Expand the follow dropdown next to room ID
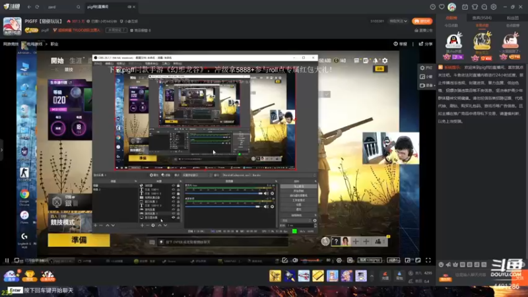 [399, 21]
